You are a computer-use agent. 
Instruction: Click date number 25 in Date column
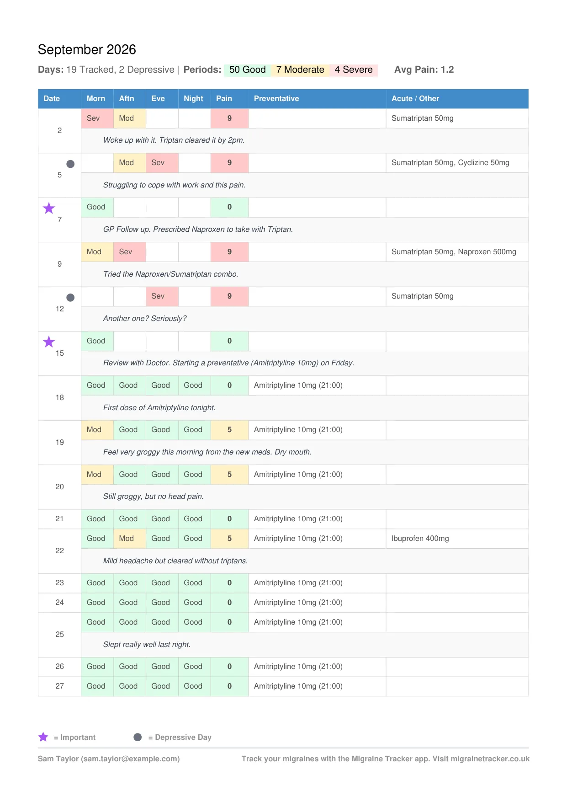pos(60,635)
